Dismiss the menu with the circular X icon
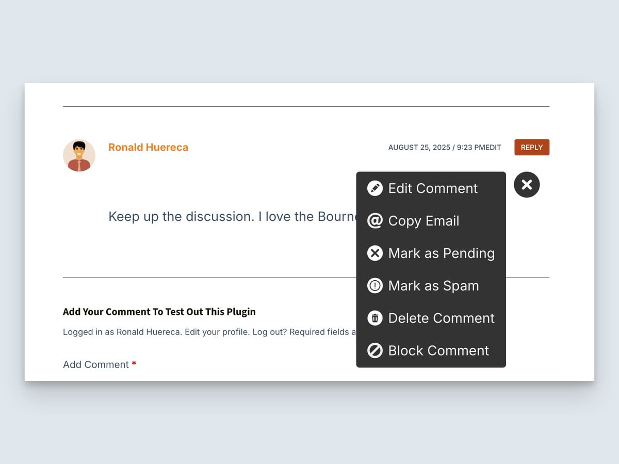This screenshot has height=464, width=619. (527, 184)
